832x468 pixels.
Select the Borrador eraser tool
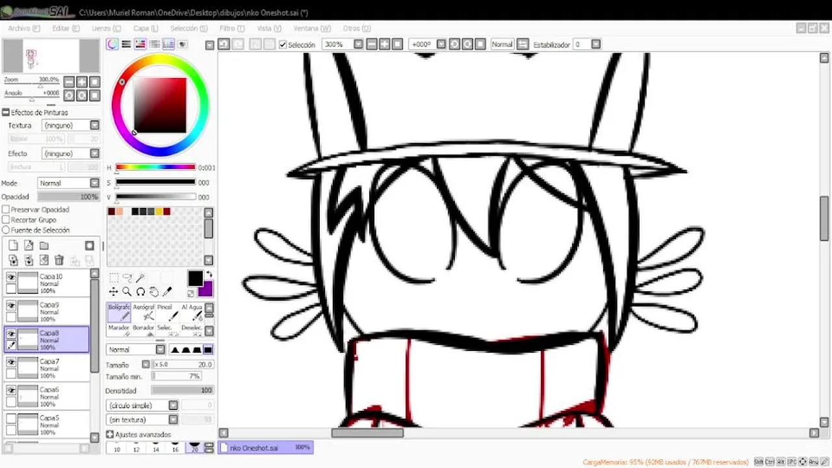(144, 329)
